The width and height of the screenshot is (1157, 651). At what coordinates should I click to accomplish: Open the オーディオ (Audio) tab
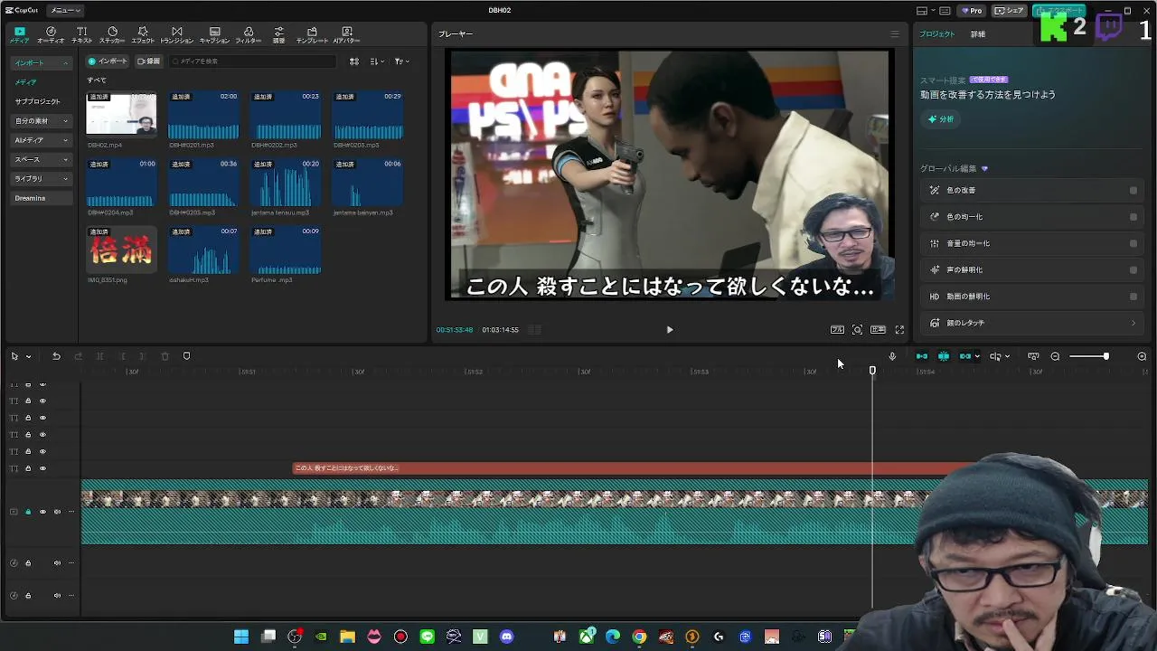(x=51, y=35)
